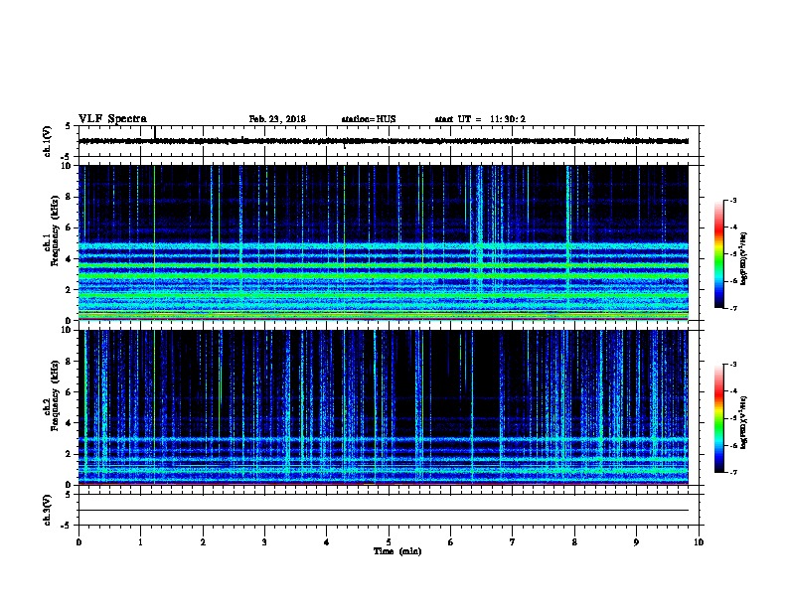Viewport: 787px width, 608px height.
Task: Click the "6" kHz tick on ch.2 frequency axis
Action: click(69, 392)
